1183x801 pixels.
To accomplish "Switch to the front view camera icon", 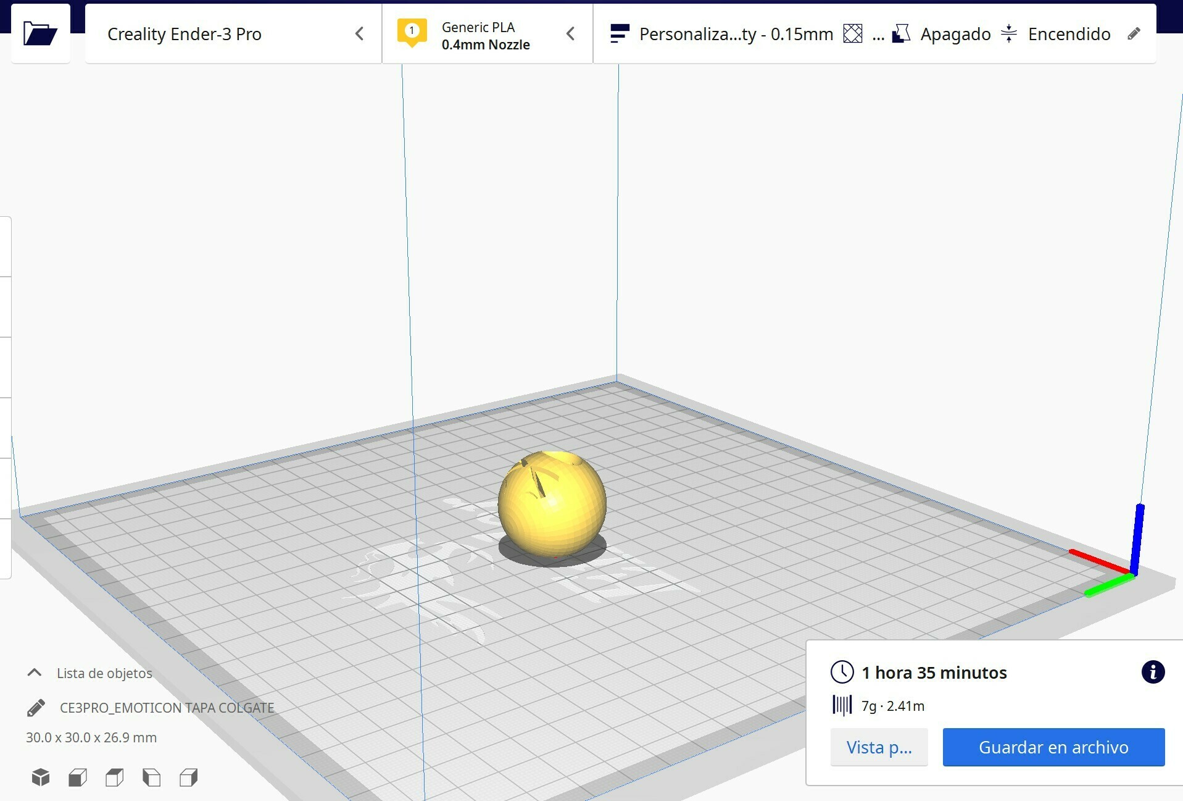I will [77, 777].
